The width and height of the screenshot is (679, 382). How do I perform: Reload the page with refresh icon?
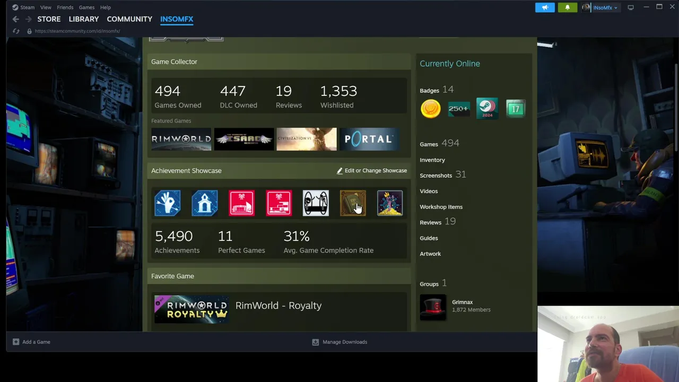pos(16,31)
